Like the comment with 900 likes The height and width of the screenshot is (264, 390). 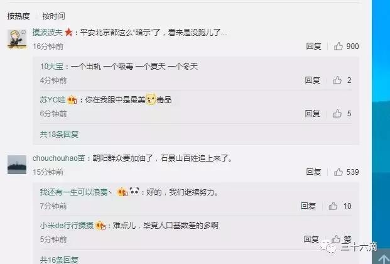point(339,46)
